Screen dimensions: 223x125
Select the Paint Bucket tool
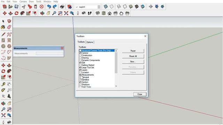(3, 27)
